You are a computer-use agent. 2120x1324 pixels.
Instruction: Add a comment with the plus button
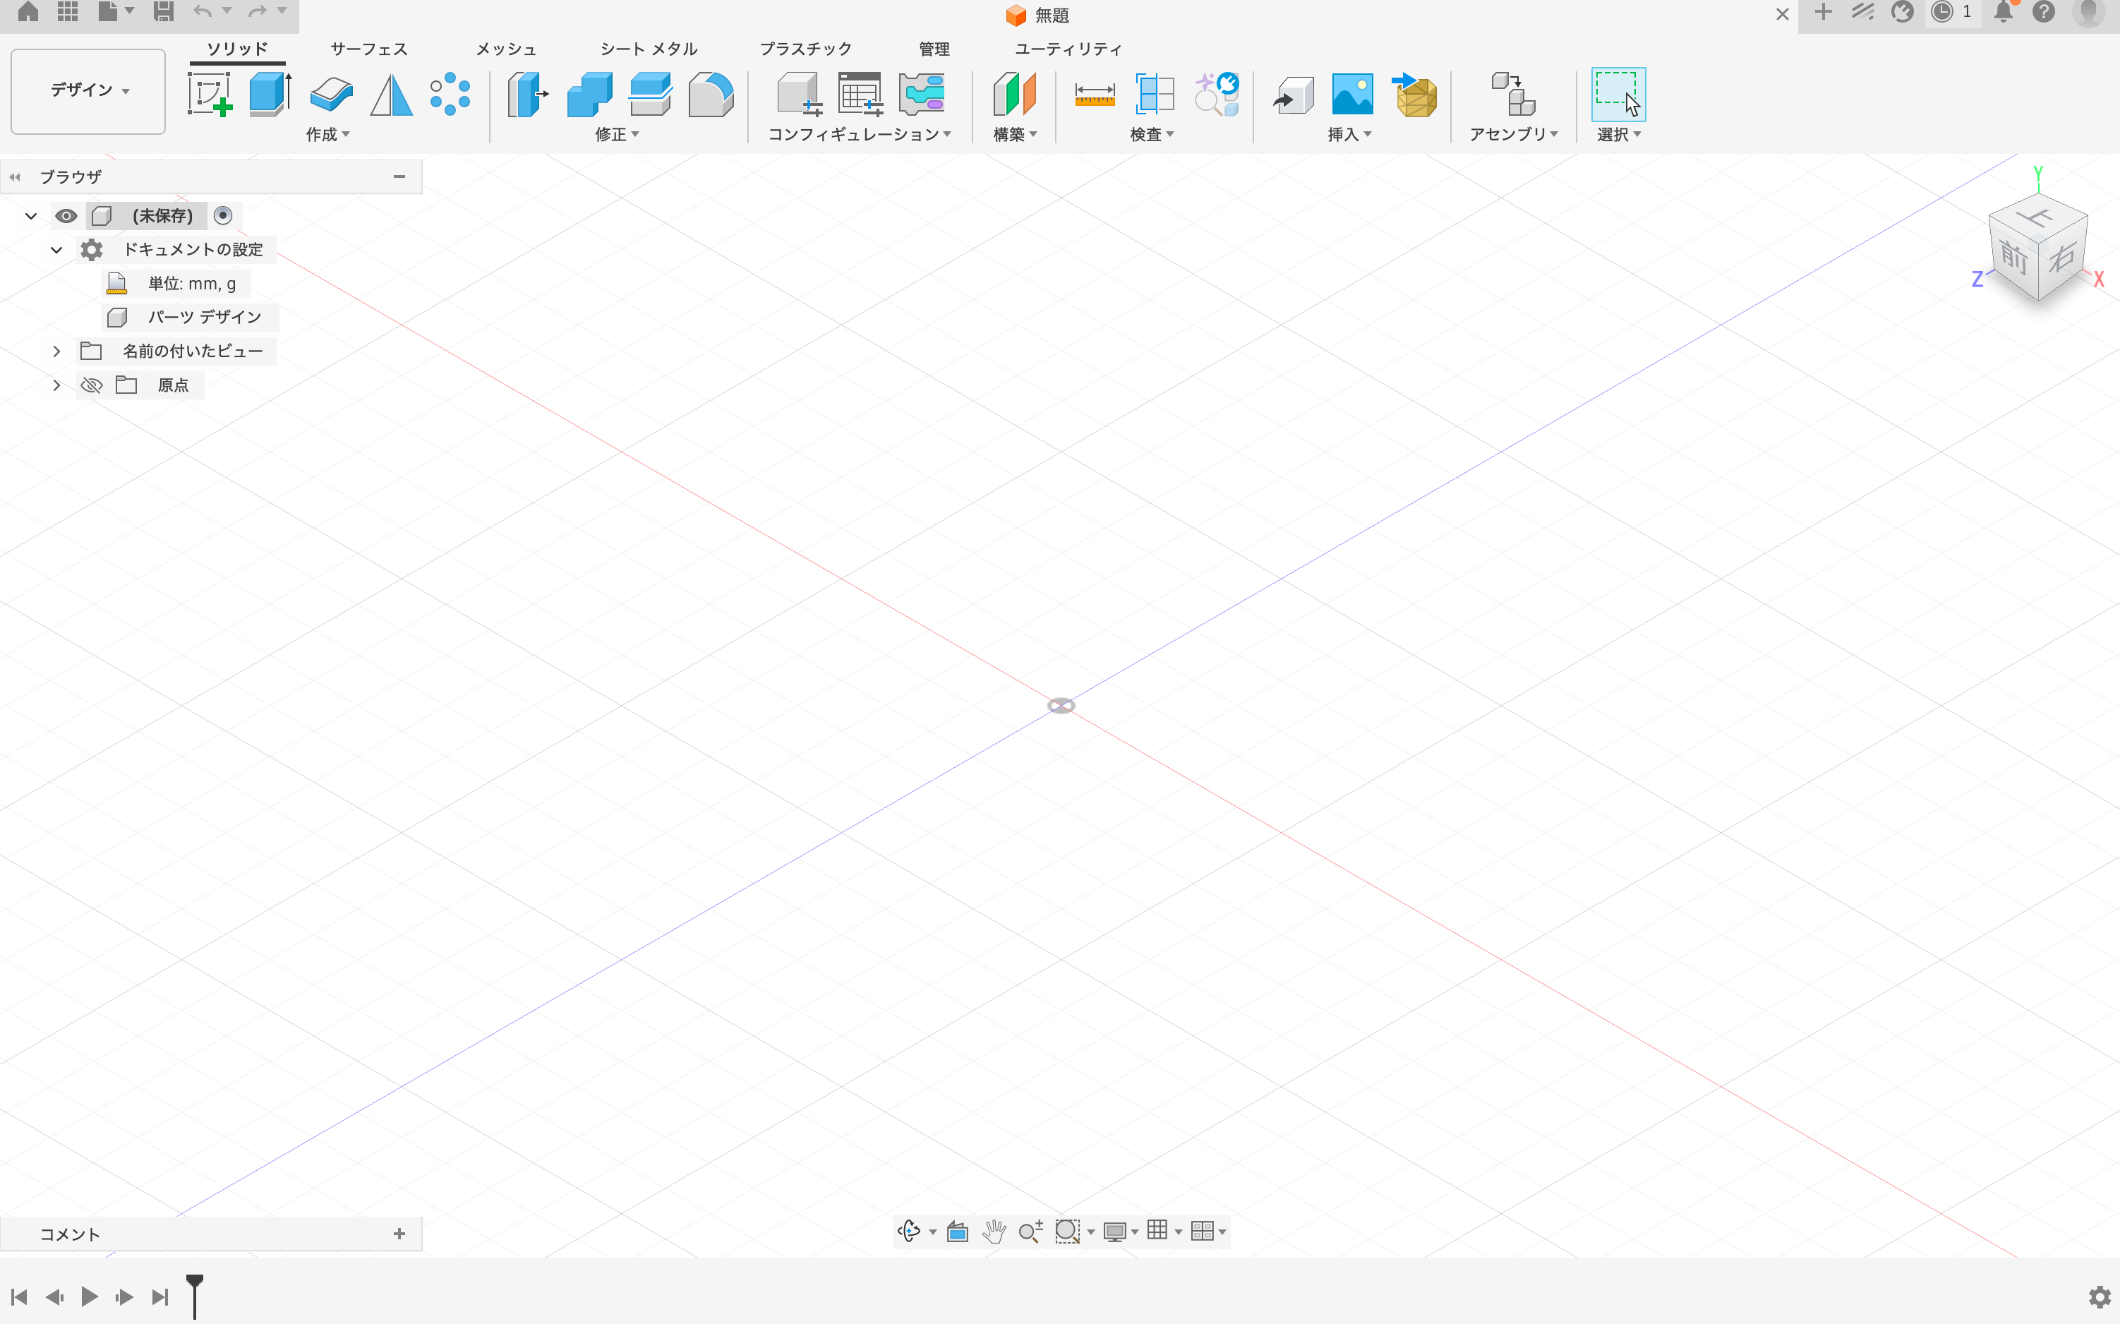(x=399, y=1234)
